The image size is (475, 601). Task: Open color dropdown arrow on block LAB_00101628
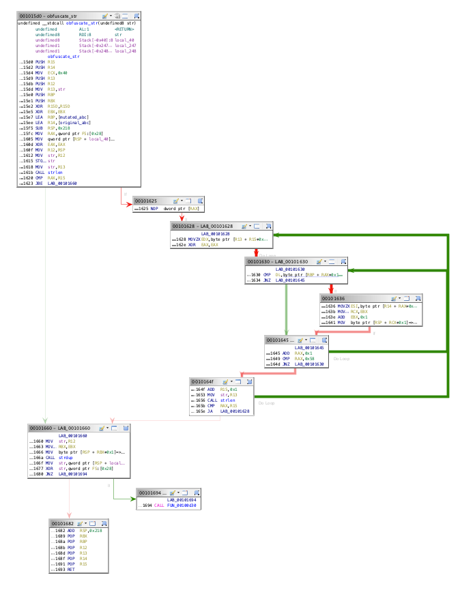pyautogui.click(x=250, y=226)
